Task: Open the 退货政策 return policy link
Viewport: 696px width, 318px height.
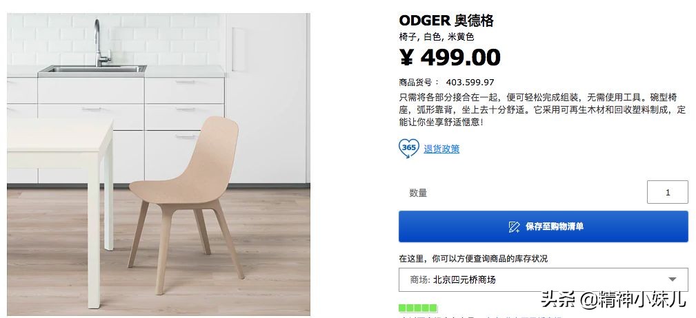Action: (x=441, y=149)
